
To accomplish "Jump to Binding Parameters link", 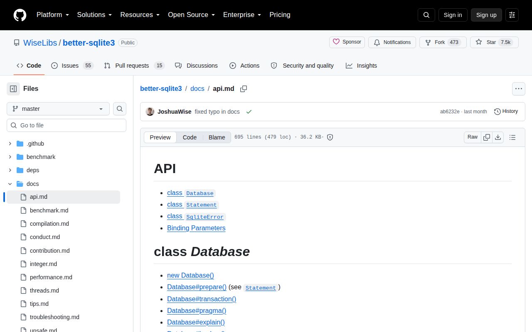I will pos(196,228).
